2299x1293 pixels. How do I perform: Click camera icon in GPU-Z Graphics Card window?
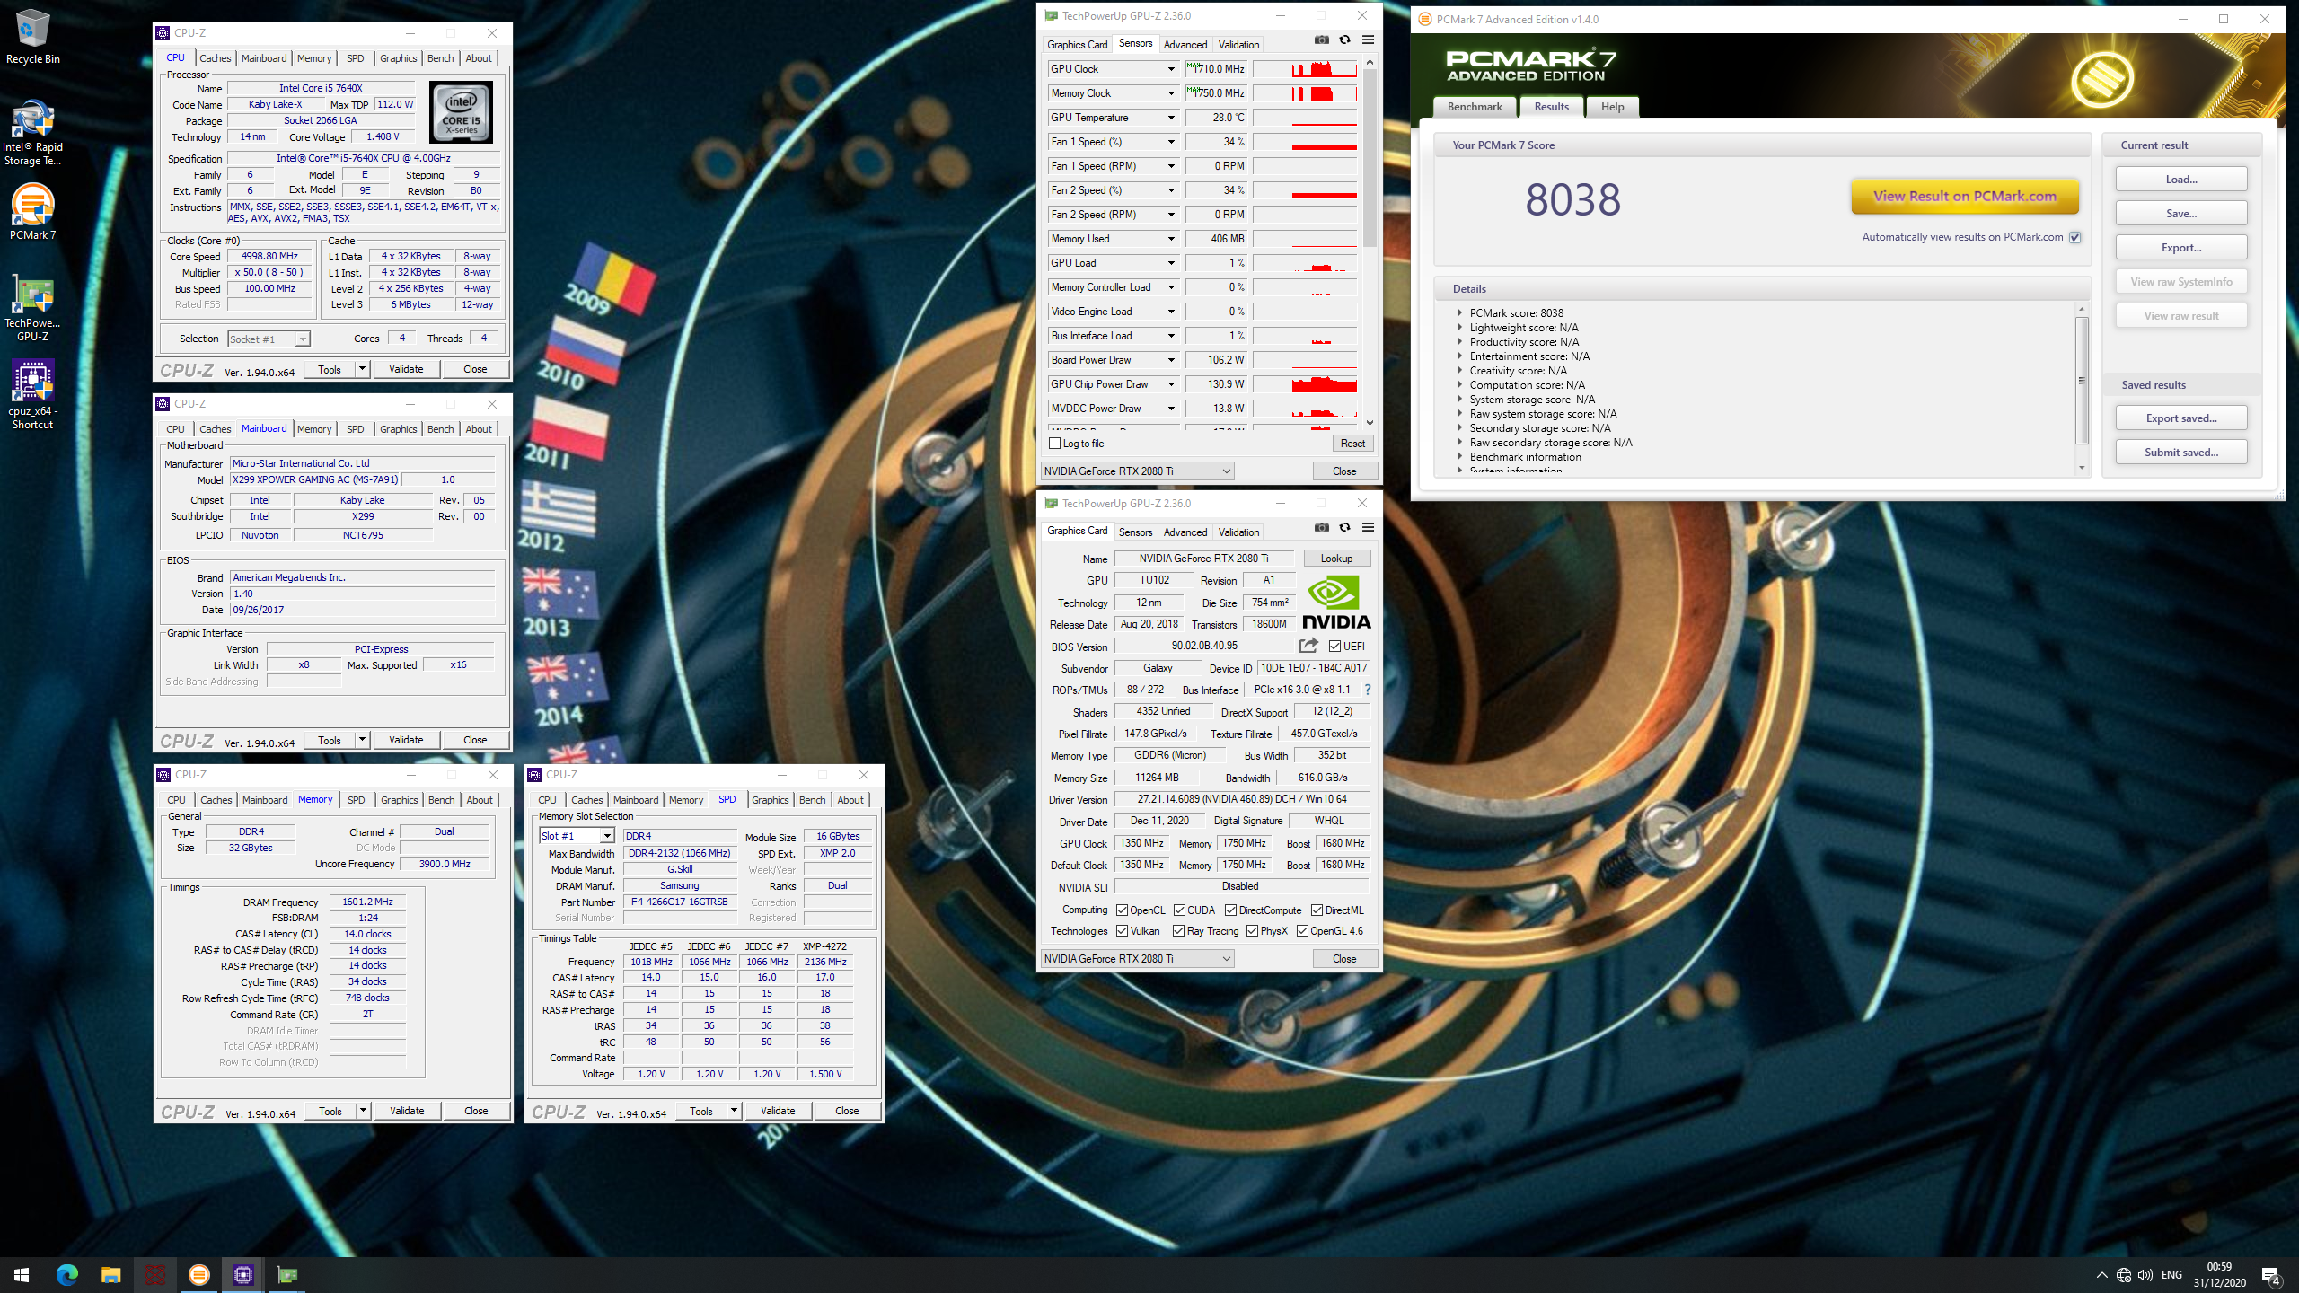pos(1322,527)
